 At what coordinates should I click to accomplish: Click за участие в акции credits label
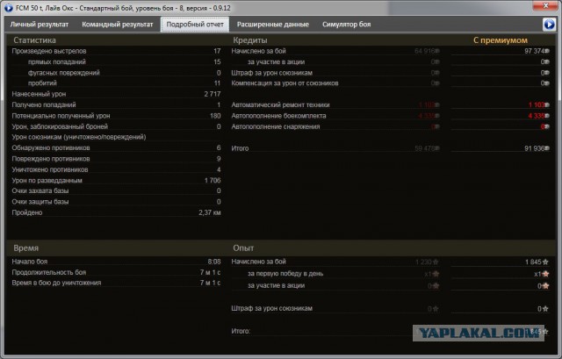click(x=276, y=61)
